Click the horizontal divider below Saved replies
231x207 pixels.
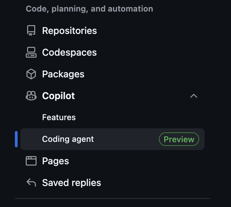(x=112, y=199)
